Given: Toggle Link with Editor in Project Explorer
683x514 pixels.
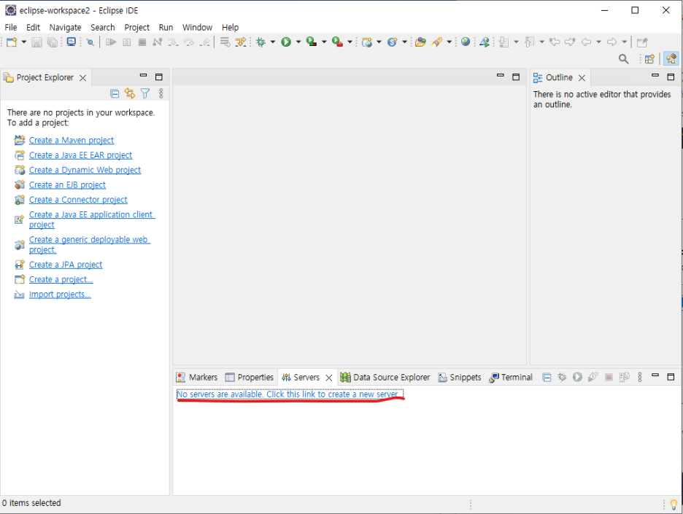Looking at the screenshot, I should [130, 93].
